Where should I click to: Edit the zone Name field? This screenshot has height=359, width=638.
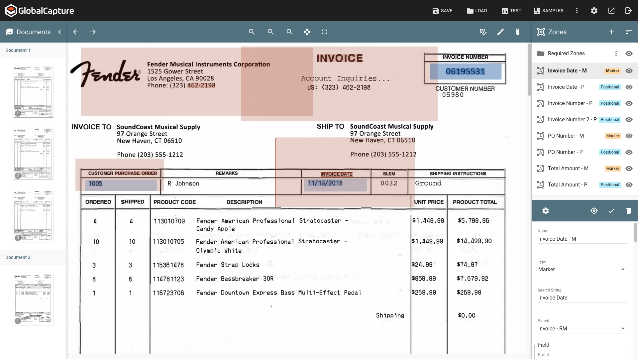[582, 239]
